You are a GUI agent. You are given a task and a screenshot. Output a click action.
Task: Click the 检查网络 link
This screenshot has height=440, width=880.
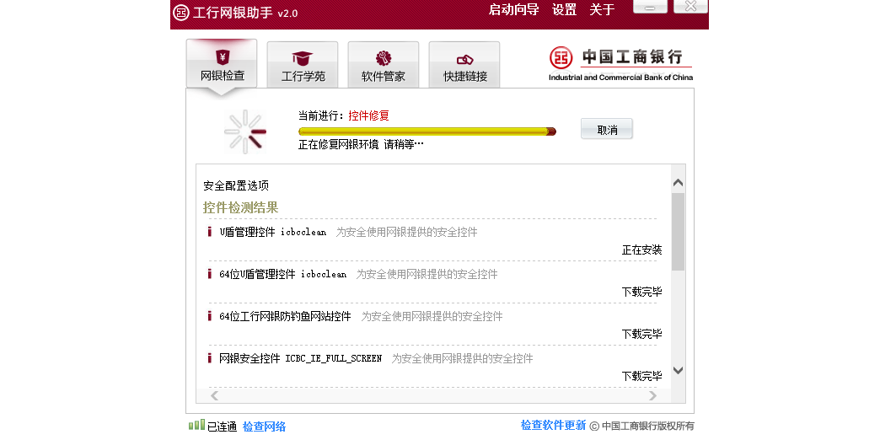click(265, 427)
